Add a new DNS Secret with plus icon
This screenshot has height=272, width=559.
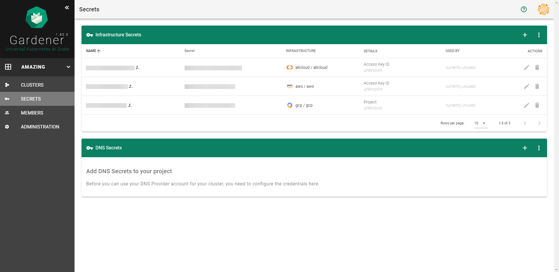point(525,148)
